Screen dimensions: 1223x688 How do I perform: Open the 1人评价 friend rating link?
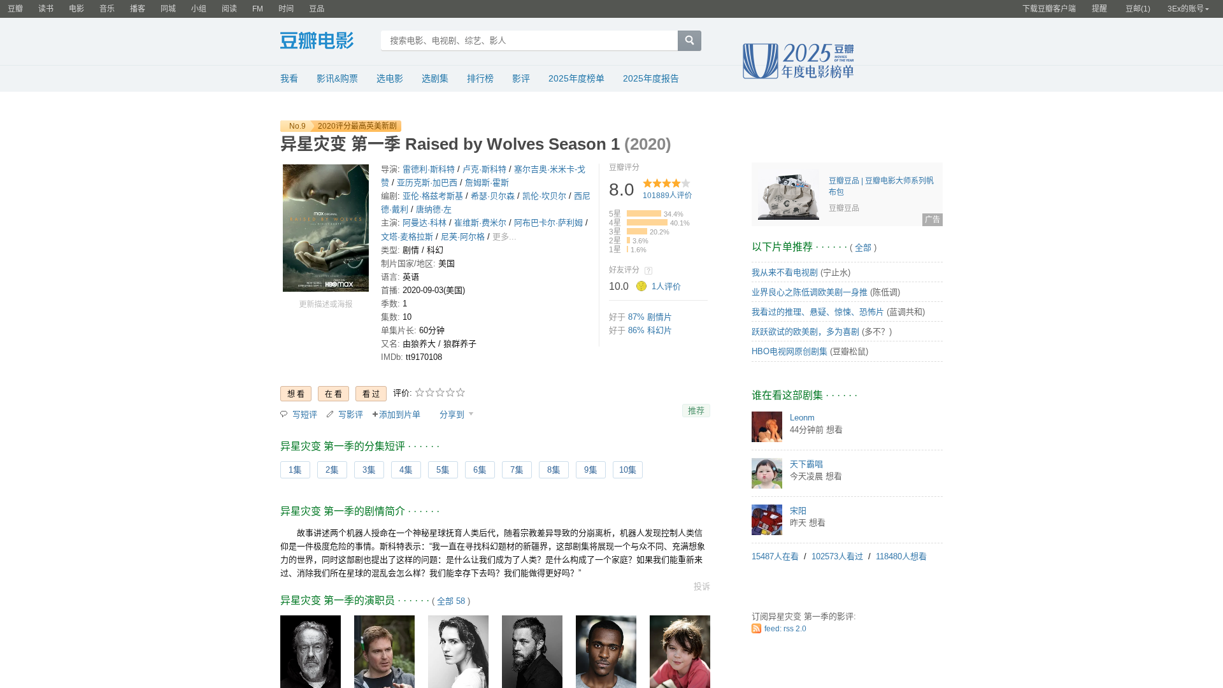point(666,287)
